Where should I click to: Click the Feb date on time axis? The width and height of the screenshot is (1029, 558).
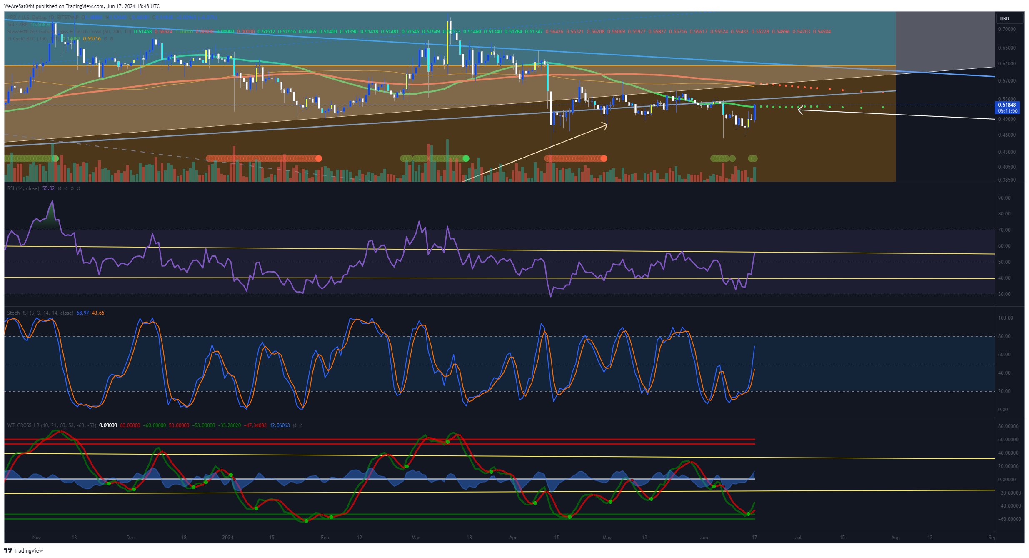click(x=325, y=538)
